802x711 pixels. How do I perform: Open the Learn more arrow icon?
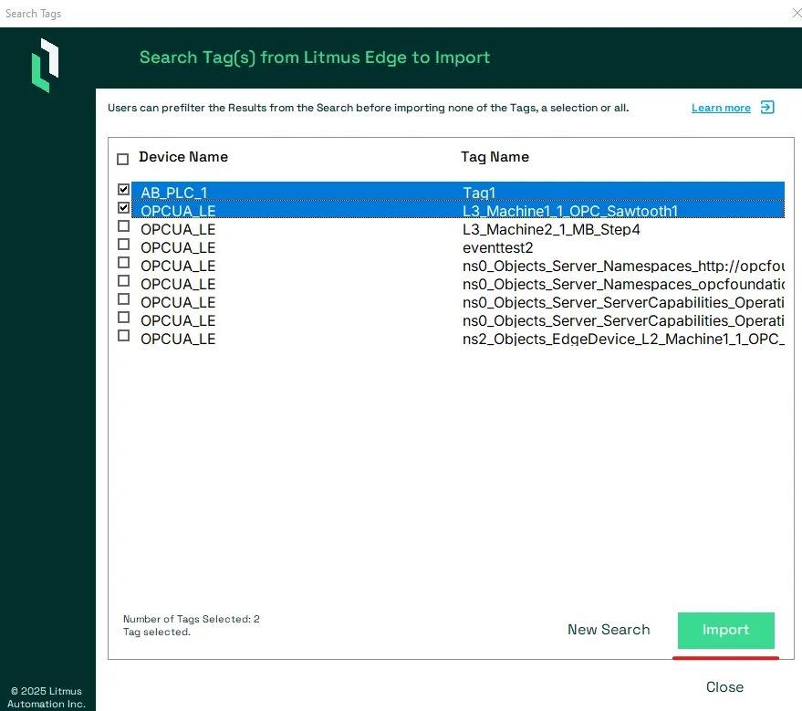point(767,108)
